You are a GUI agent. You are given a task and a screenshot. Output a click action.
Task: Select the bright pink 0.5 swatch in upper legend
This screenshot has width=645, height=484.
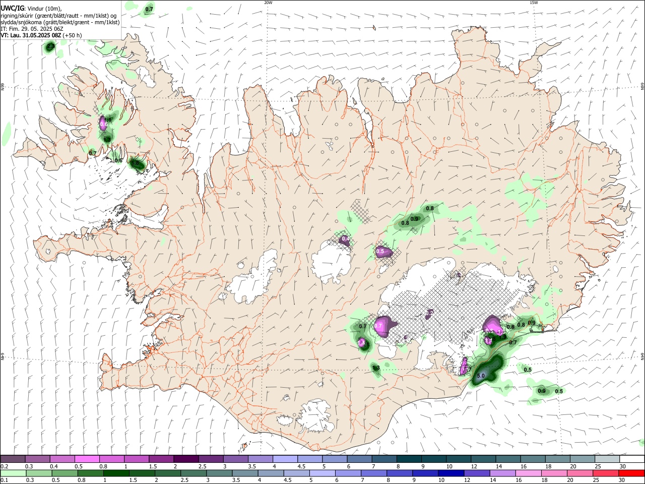[87, 459]
